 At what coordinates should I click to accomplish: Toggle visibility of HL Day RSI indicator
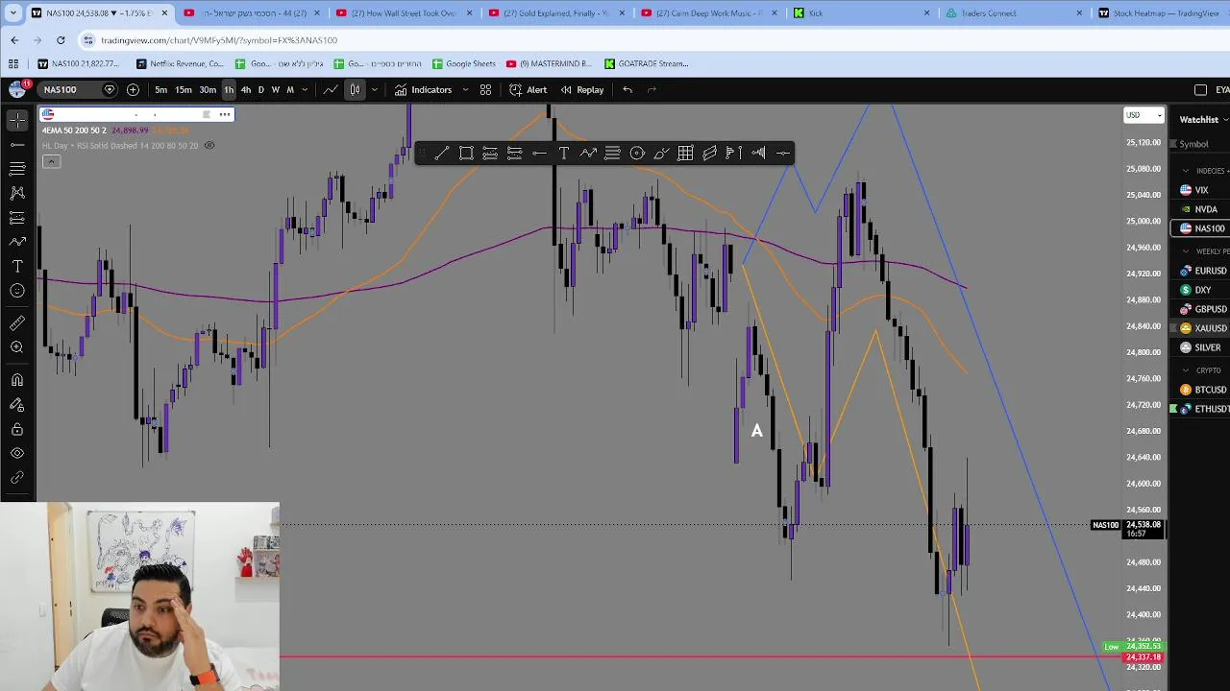tap(209, 146)
